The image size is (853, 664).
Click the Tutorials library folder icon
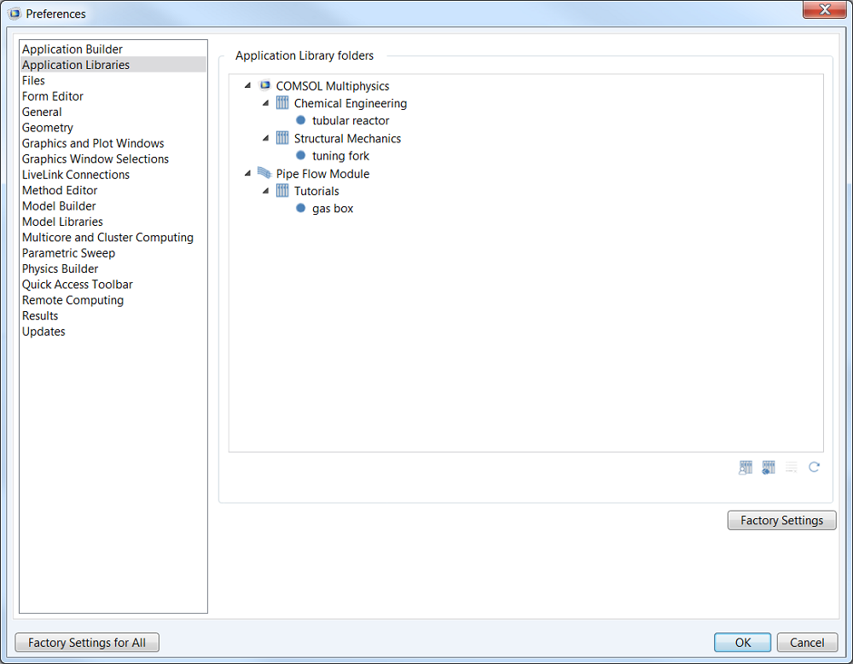(x=282, y=191)
